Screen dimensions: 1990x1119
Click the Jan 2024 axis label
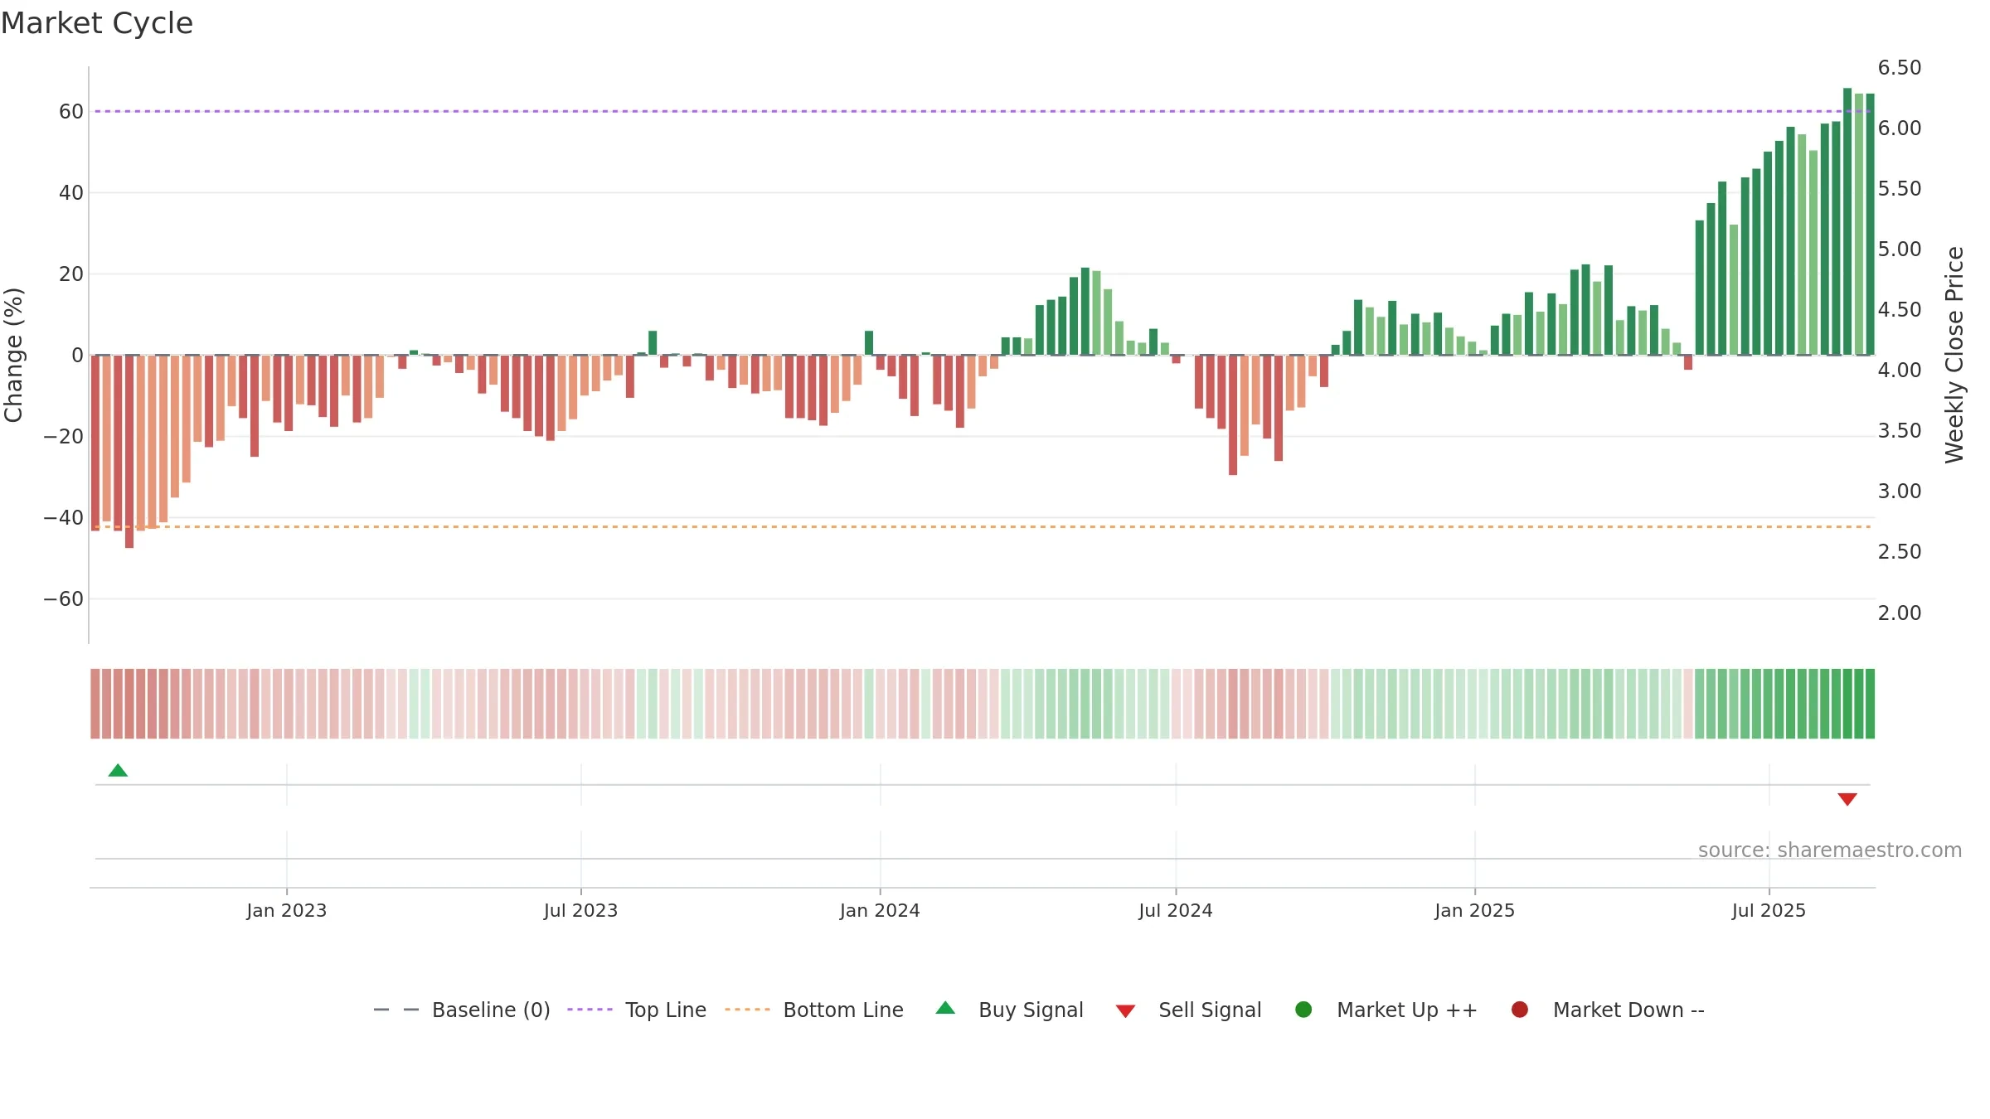[880, 910]
